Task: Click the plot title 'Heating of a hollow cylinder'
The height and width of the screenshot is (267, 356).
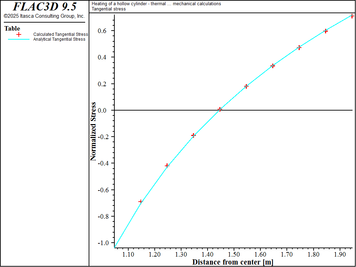Action: (x=156, y=4)
